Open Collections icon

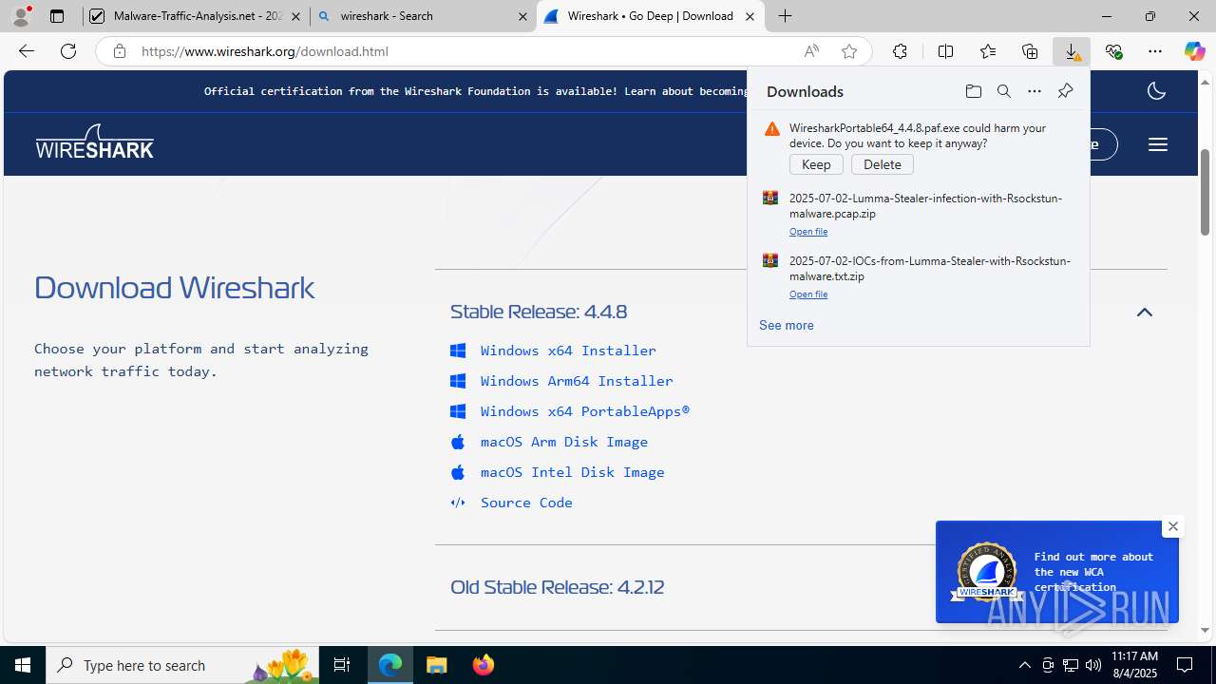pyautogui.click(x=1030, y=51)
